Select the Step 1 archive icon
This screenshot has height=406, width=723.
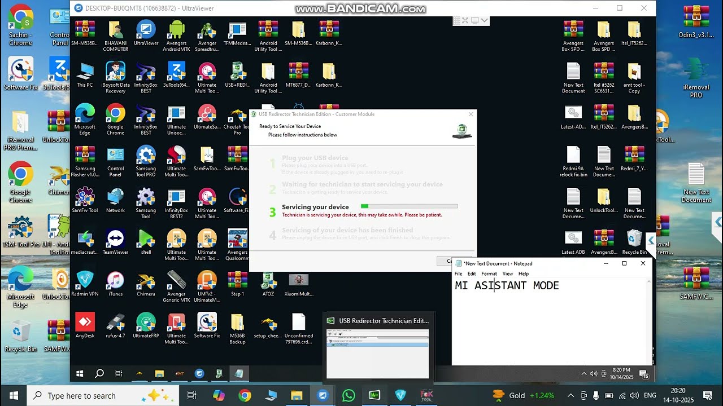coord(237,284)
